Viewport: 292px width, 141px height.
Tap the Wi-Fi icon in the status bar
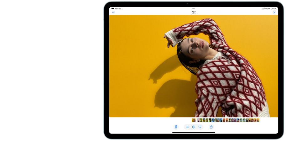[120, 8]
